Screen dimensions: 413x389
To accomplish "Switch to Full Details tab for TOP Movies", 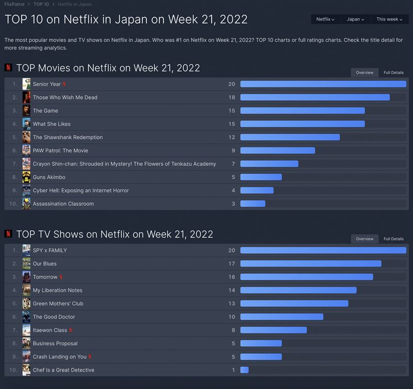I will tap(393, 73).
